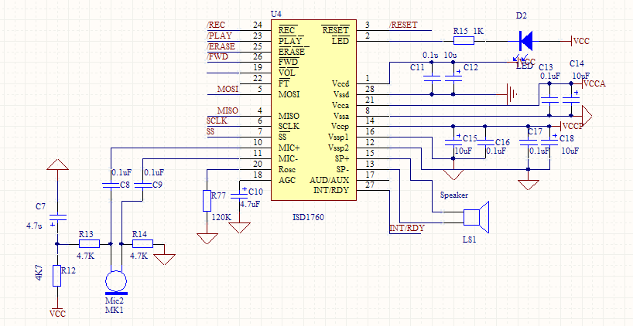Click the /RESET net label
This screenshot has width=633, height=326.
[x=403, y=25]
